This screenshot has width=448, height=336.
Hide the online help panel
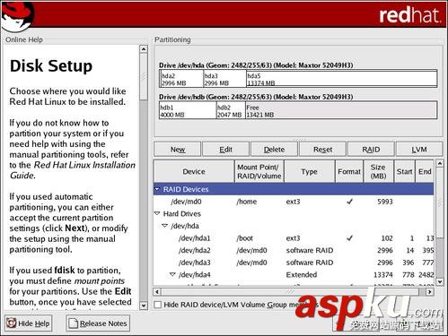coord(29,323)
